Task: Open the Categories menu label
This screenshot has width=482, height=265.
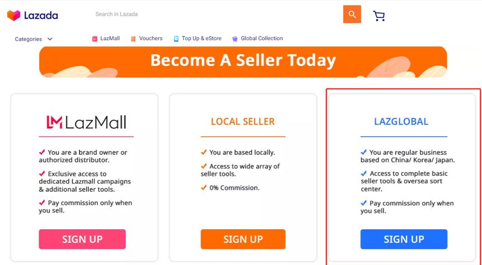Action: point(28,39)
